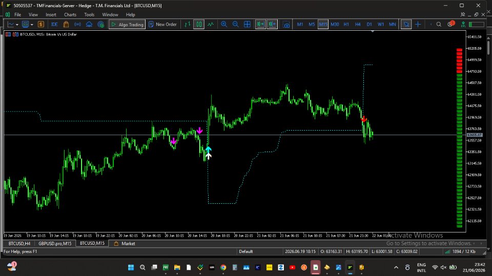
Task: Open the Market tab
Action: pyautogui.click(x=125, y=243)
